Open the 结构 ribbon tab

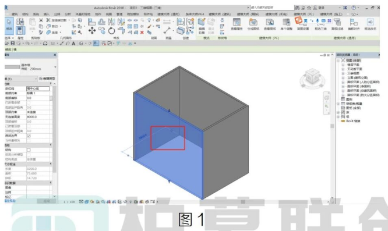click(25, 15)
